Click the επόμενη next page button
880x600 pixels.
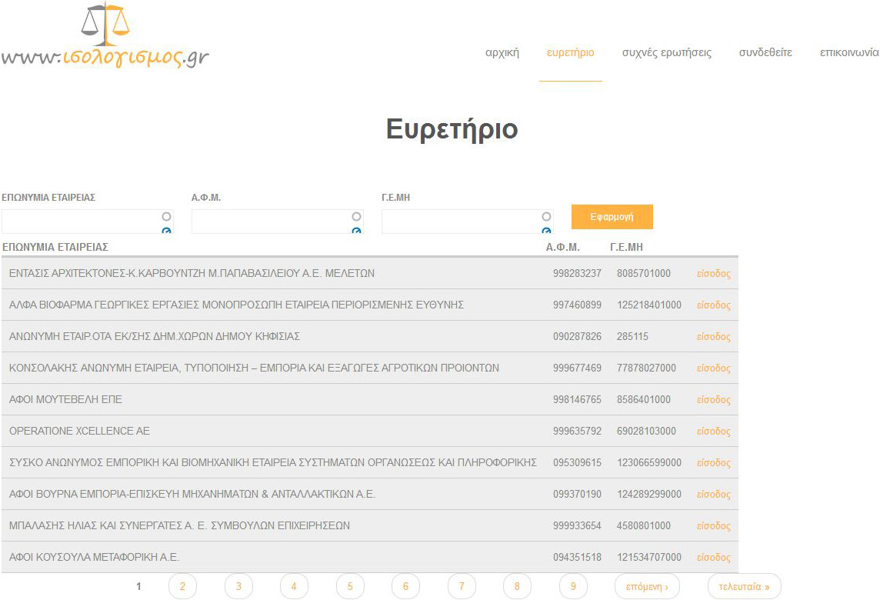[647, 587]
